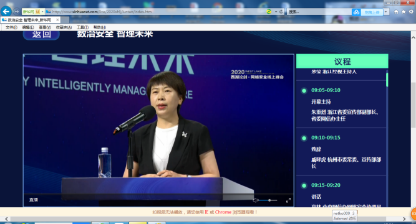Close the 数治安全 browser tab
Viewport: 416px width, 224px height.
(57, 20)
